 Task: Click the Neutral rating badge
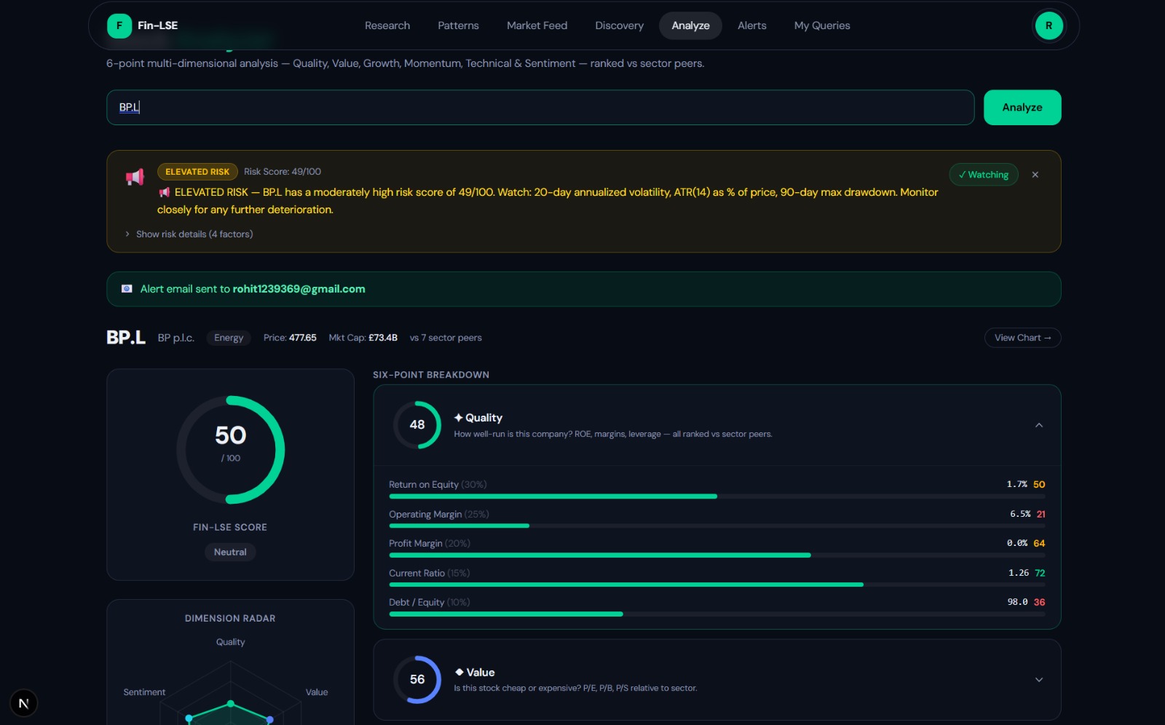click(230, 552)
